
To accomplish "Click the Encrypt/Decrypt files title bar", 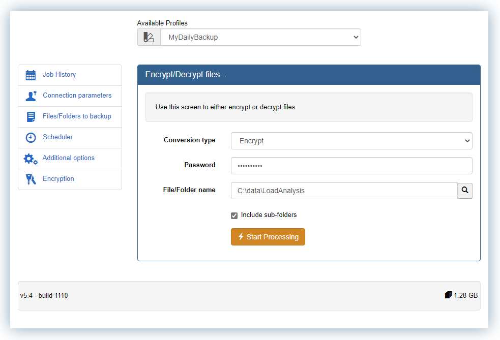I will pos(308,74).
